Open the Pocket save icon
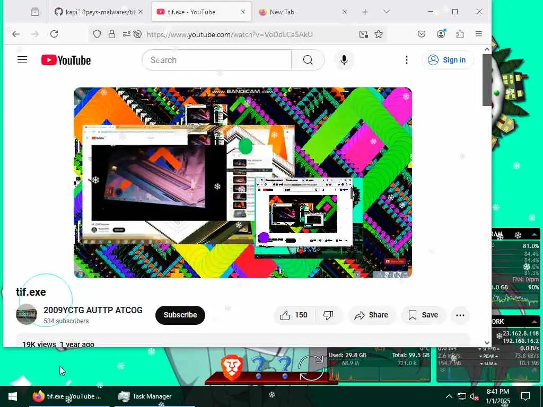Image resolution: width=543 pixels, height=407 pixels. (422, 34)
